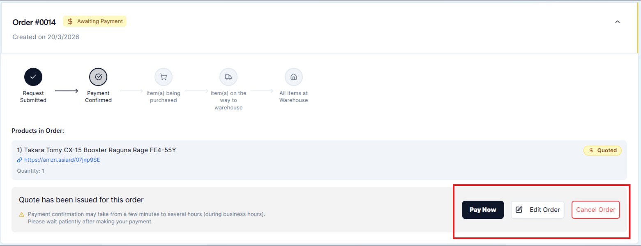The height and width of the screenshot is (246, 641).
Task: Click the dollar icon in Quoted badge
Action: (591, 151)
